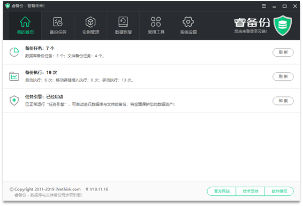Screen dimensions: 303x206
Task: Click the shield plus icon for 任务引擎
Action: point(14,101)
